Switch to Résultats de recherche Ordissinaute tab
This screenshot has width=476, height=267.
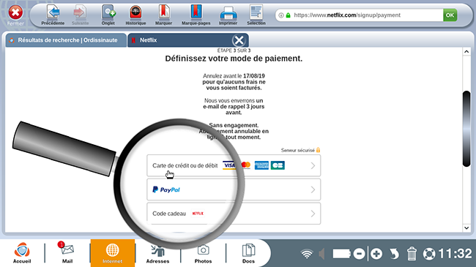pos(66,40)
